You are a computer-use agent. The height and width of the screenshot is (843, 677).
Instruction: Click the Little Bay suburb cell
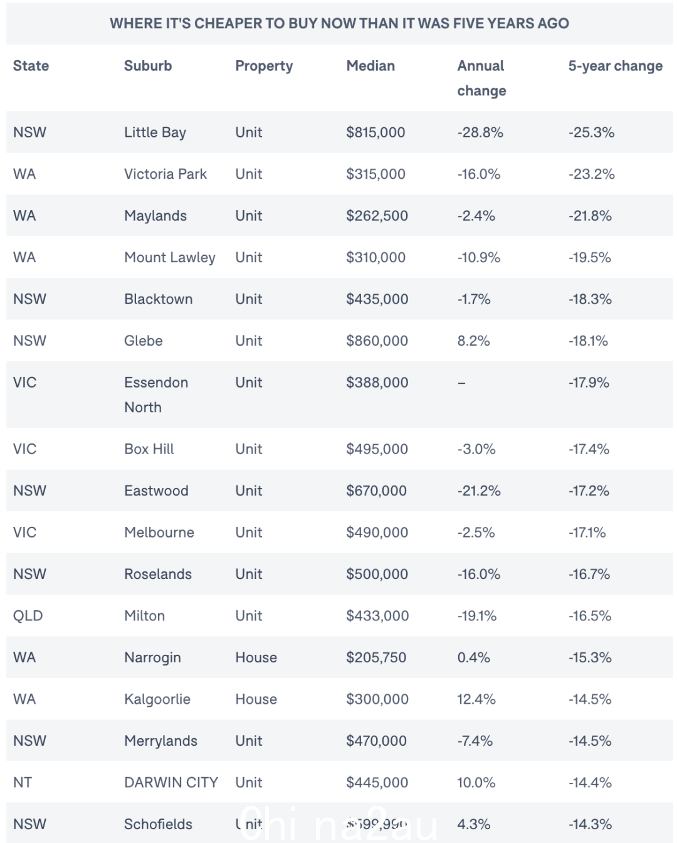click(x=155, y=132)
